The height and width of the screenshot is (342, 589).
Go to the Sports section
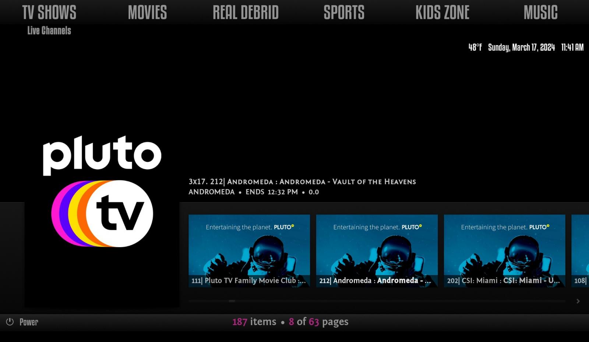click(344, 13)
